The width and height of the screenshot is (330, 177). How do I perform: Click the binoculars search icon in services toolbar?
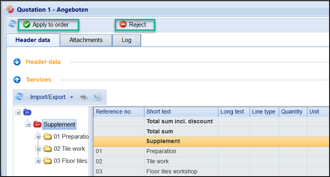(84, 97)
